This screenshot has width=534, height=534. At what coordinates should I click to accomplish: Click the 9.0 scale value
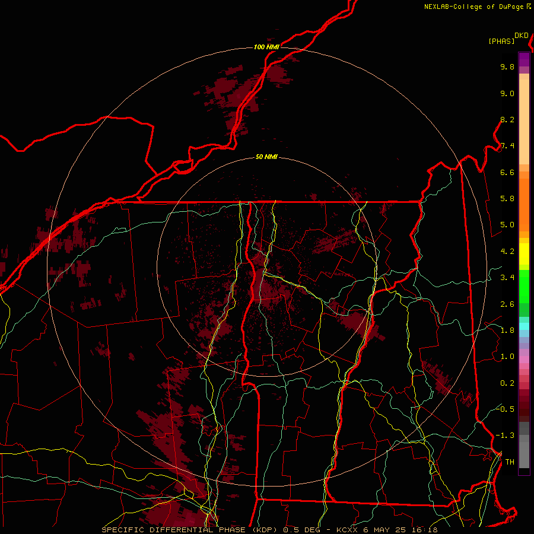(x=507, y=93)
